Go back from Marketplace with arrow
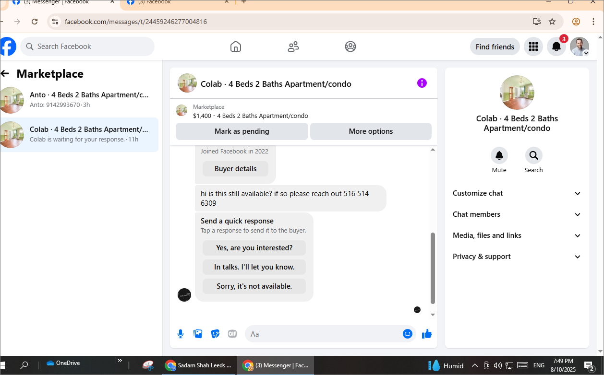 (x=5, y=73)
